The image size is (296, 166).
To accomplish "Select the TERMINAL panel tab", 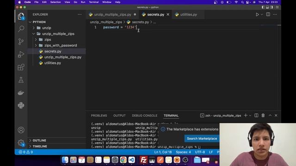I will tap(171, 116).
